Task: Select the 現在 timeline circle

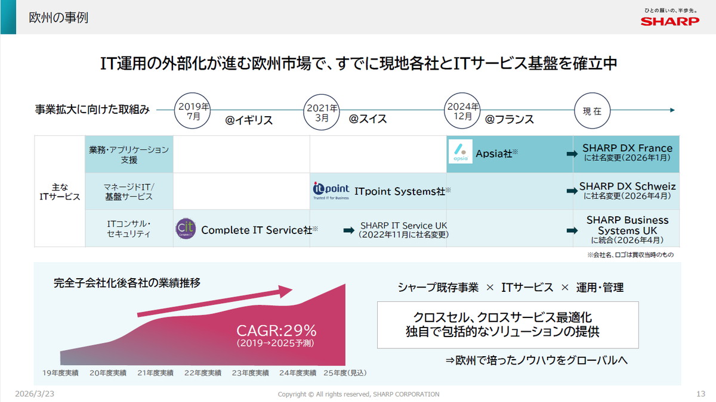Action: tap(592, 111)
